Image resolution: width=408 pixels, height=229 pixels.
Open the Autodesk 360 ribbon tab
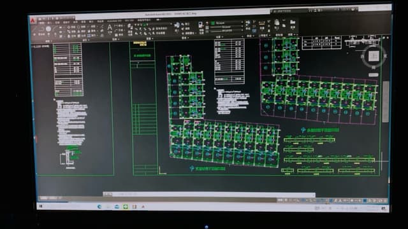point(115,21)
